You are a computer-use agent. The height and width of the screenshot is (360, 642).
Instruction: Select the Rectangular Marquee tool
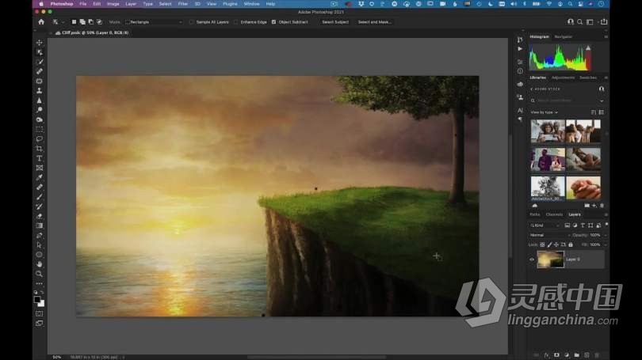pyautogui.click(x=40, y=130)
